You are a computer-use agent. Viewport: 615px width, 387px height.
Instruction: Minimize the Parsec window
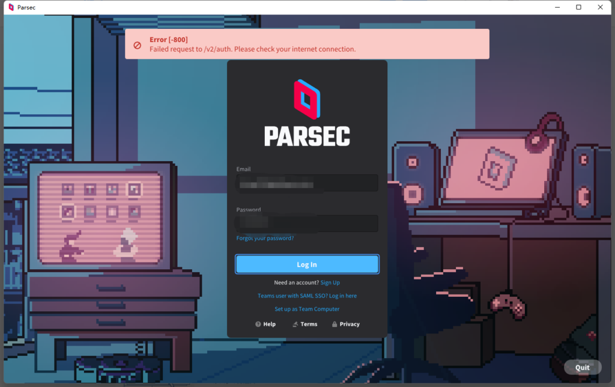(556, 7)
